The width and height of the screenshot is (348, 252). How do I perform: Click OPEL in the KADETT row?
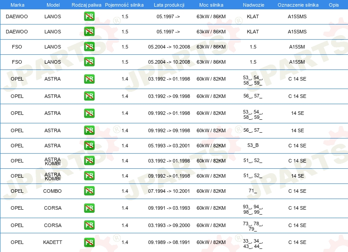17,242
